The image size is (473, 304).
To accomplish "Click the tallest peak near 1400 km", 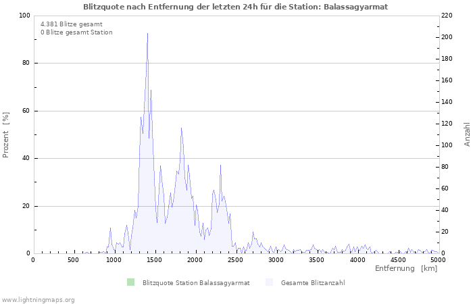I will coord(147,34).
